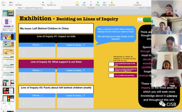The width and height of the screenshot is (182, 112).
Task: Insert a Shape from the toolbar
Action: pos(98,2)
